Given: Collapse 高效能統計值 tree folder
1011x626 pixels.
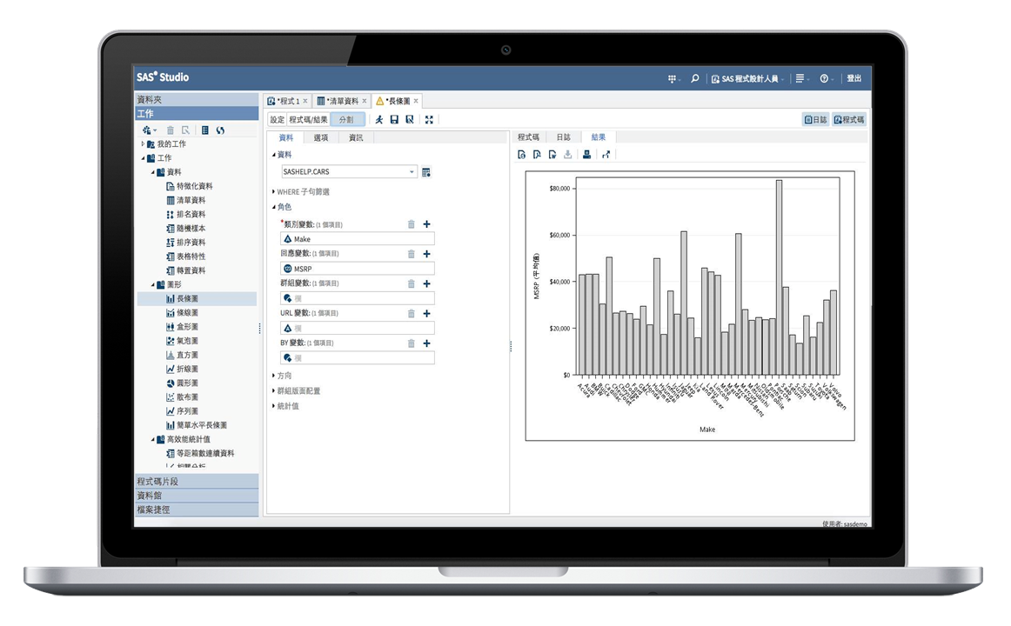Looking at the screenshot, I should pos(153,439).
